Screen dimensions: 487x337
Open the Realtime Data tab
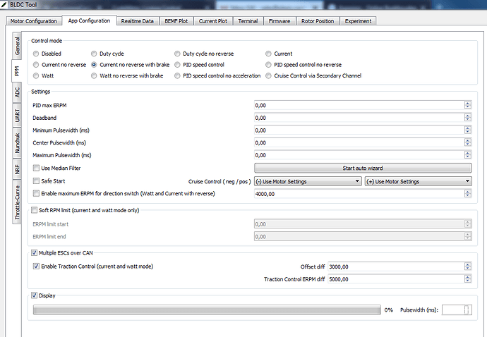(x=137, y=21)
